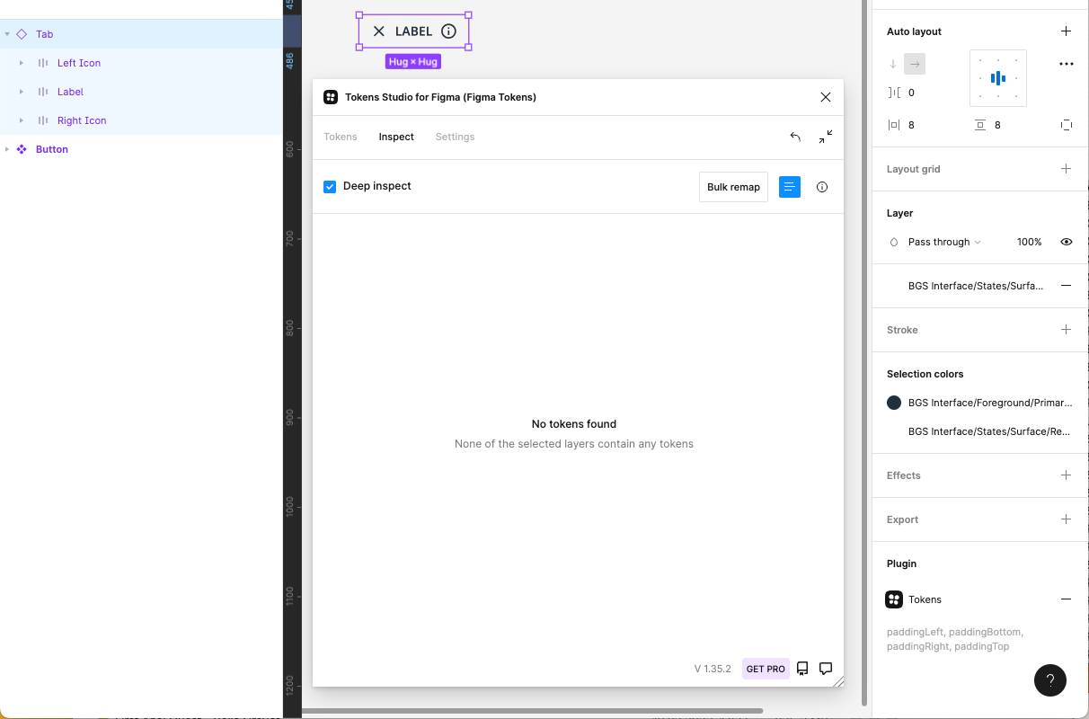This screenshot has height=719, width=1089.
Task: Click the info icon next to list view
Action: (x=822, y=187)
